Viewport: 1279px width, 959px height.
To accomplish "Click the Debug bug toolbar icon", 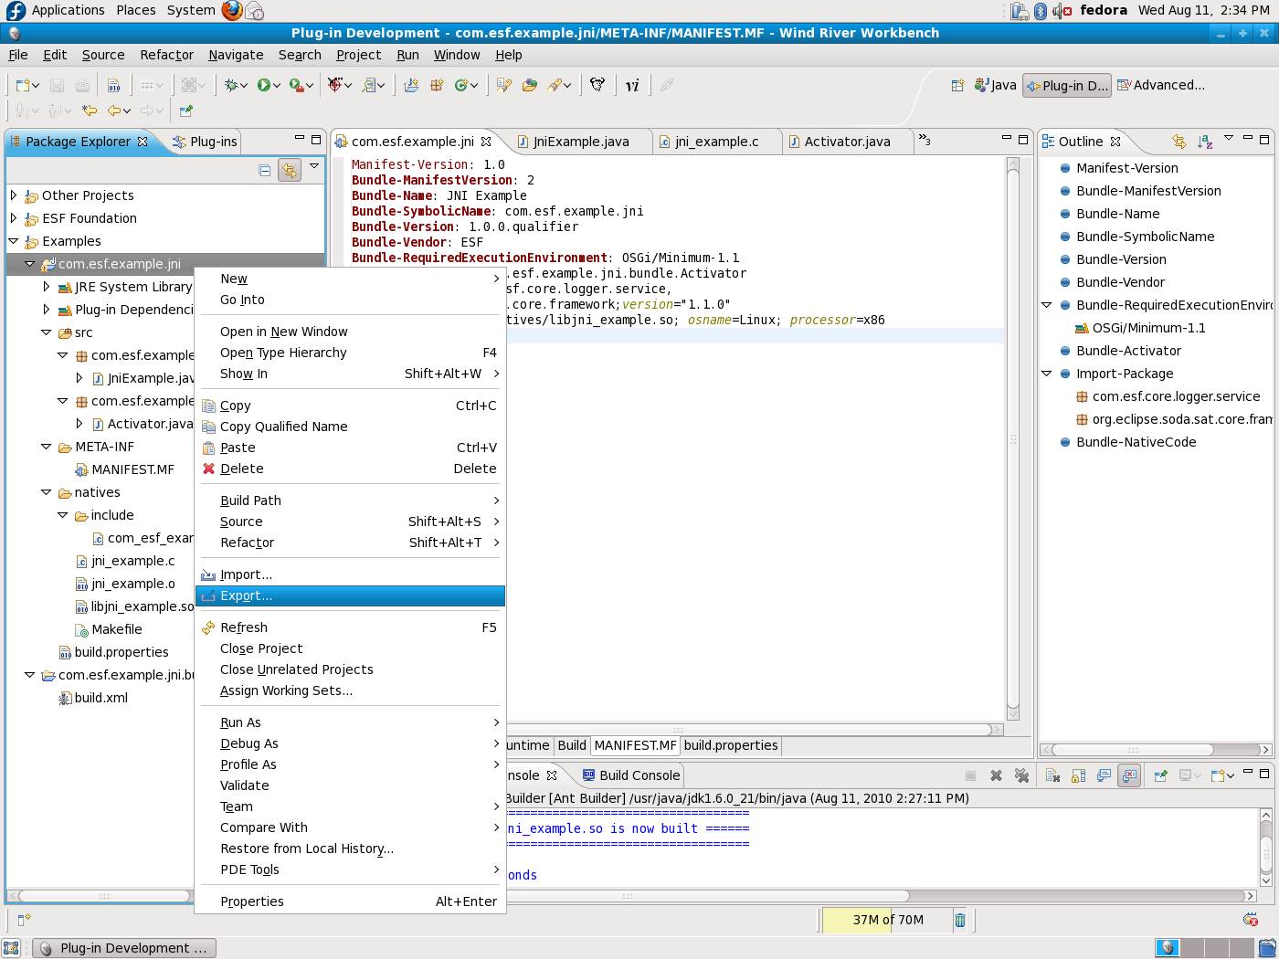I will (232, 85).
